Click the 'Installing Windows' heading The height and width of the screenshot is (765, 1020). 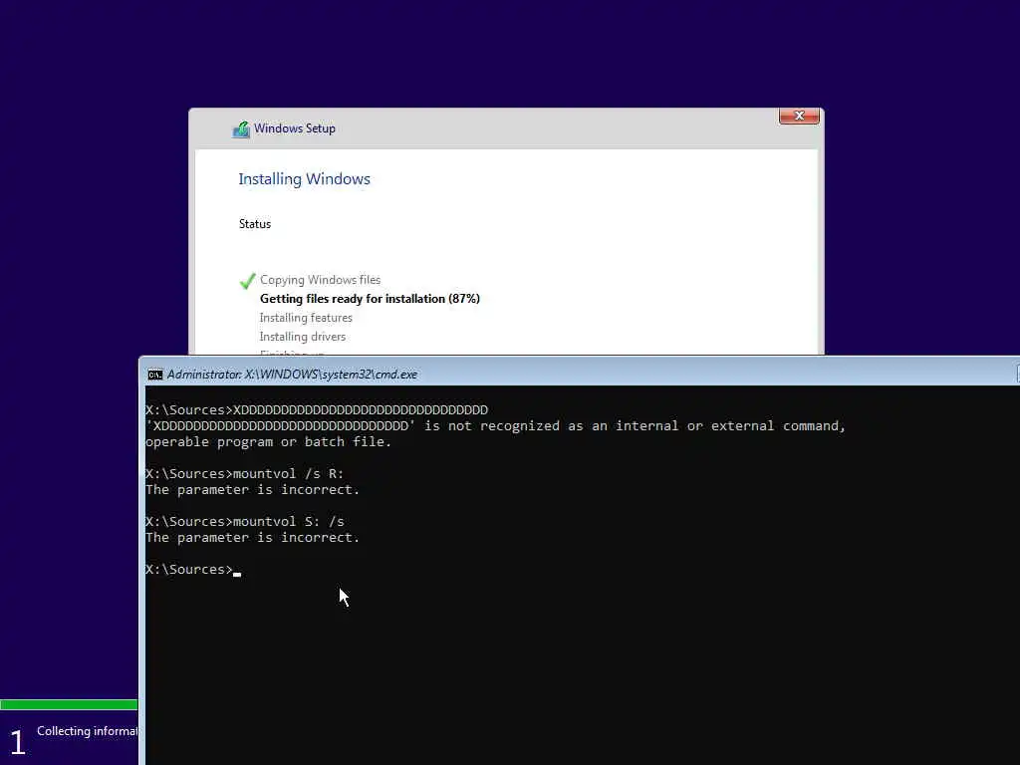pos(305,179)
